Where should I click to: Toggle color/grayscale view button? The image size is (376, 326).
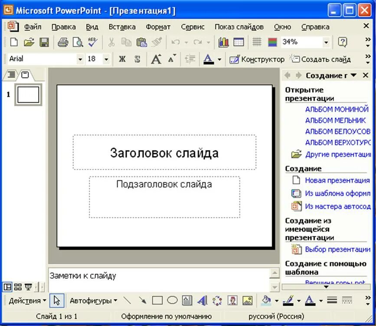pos(272,42)
